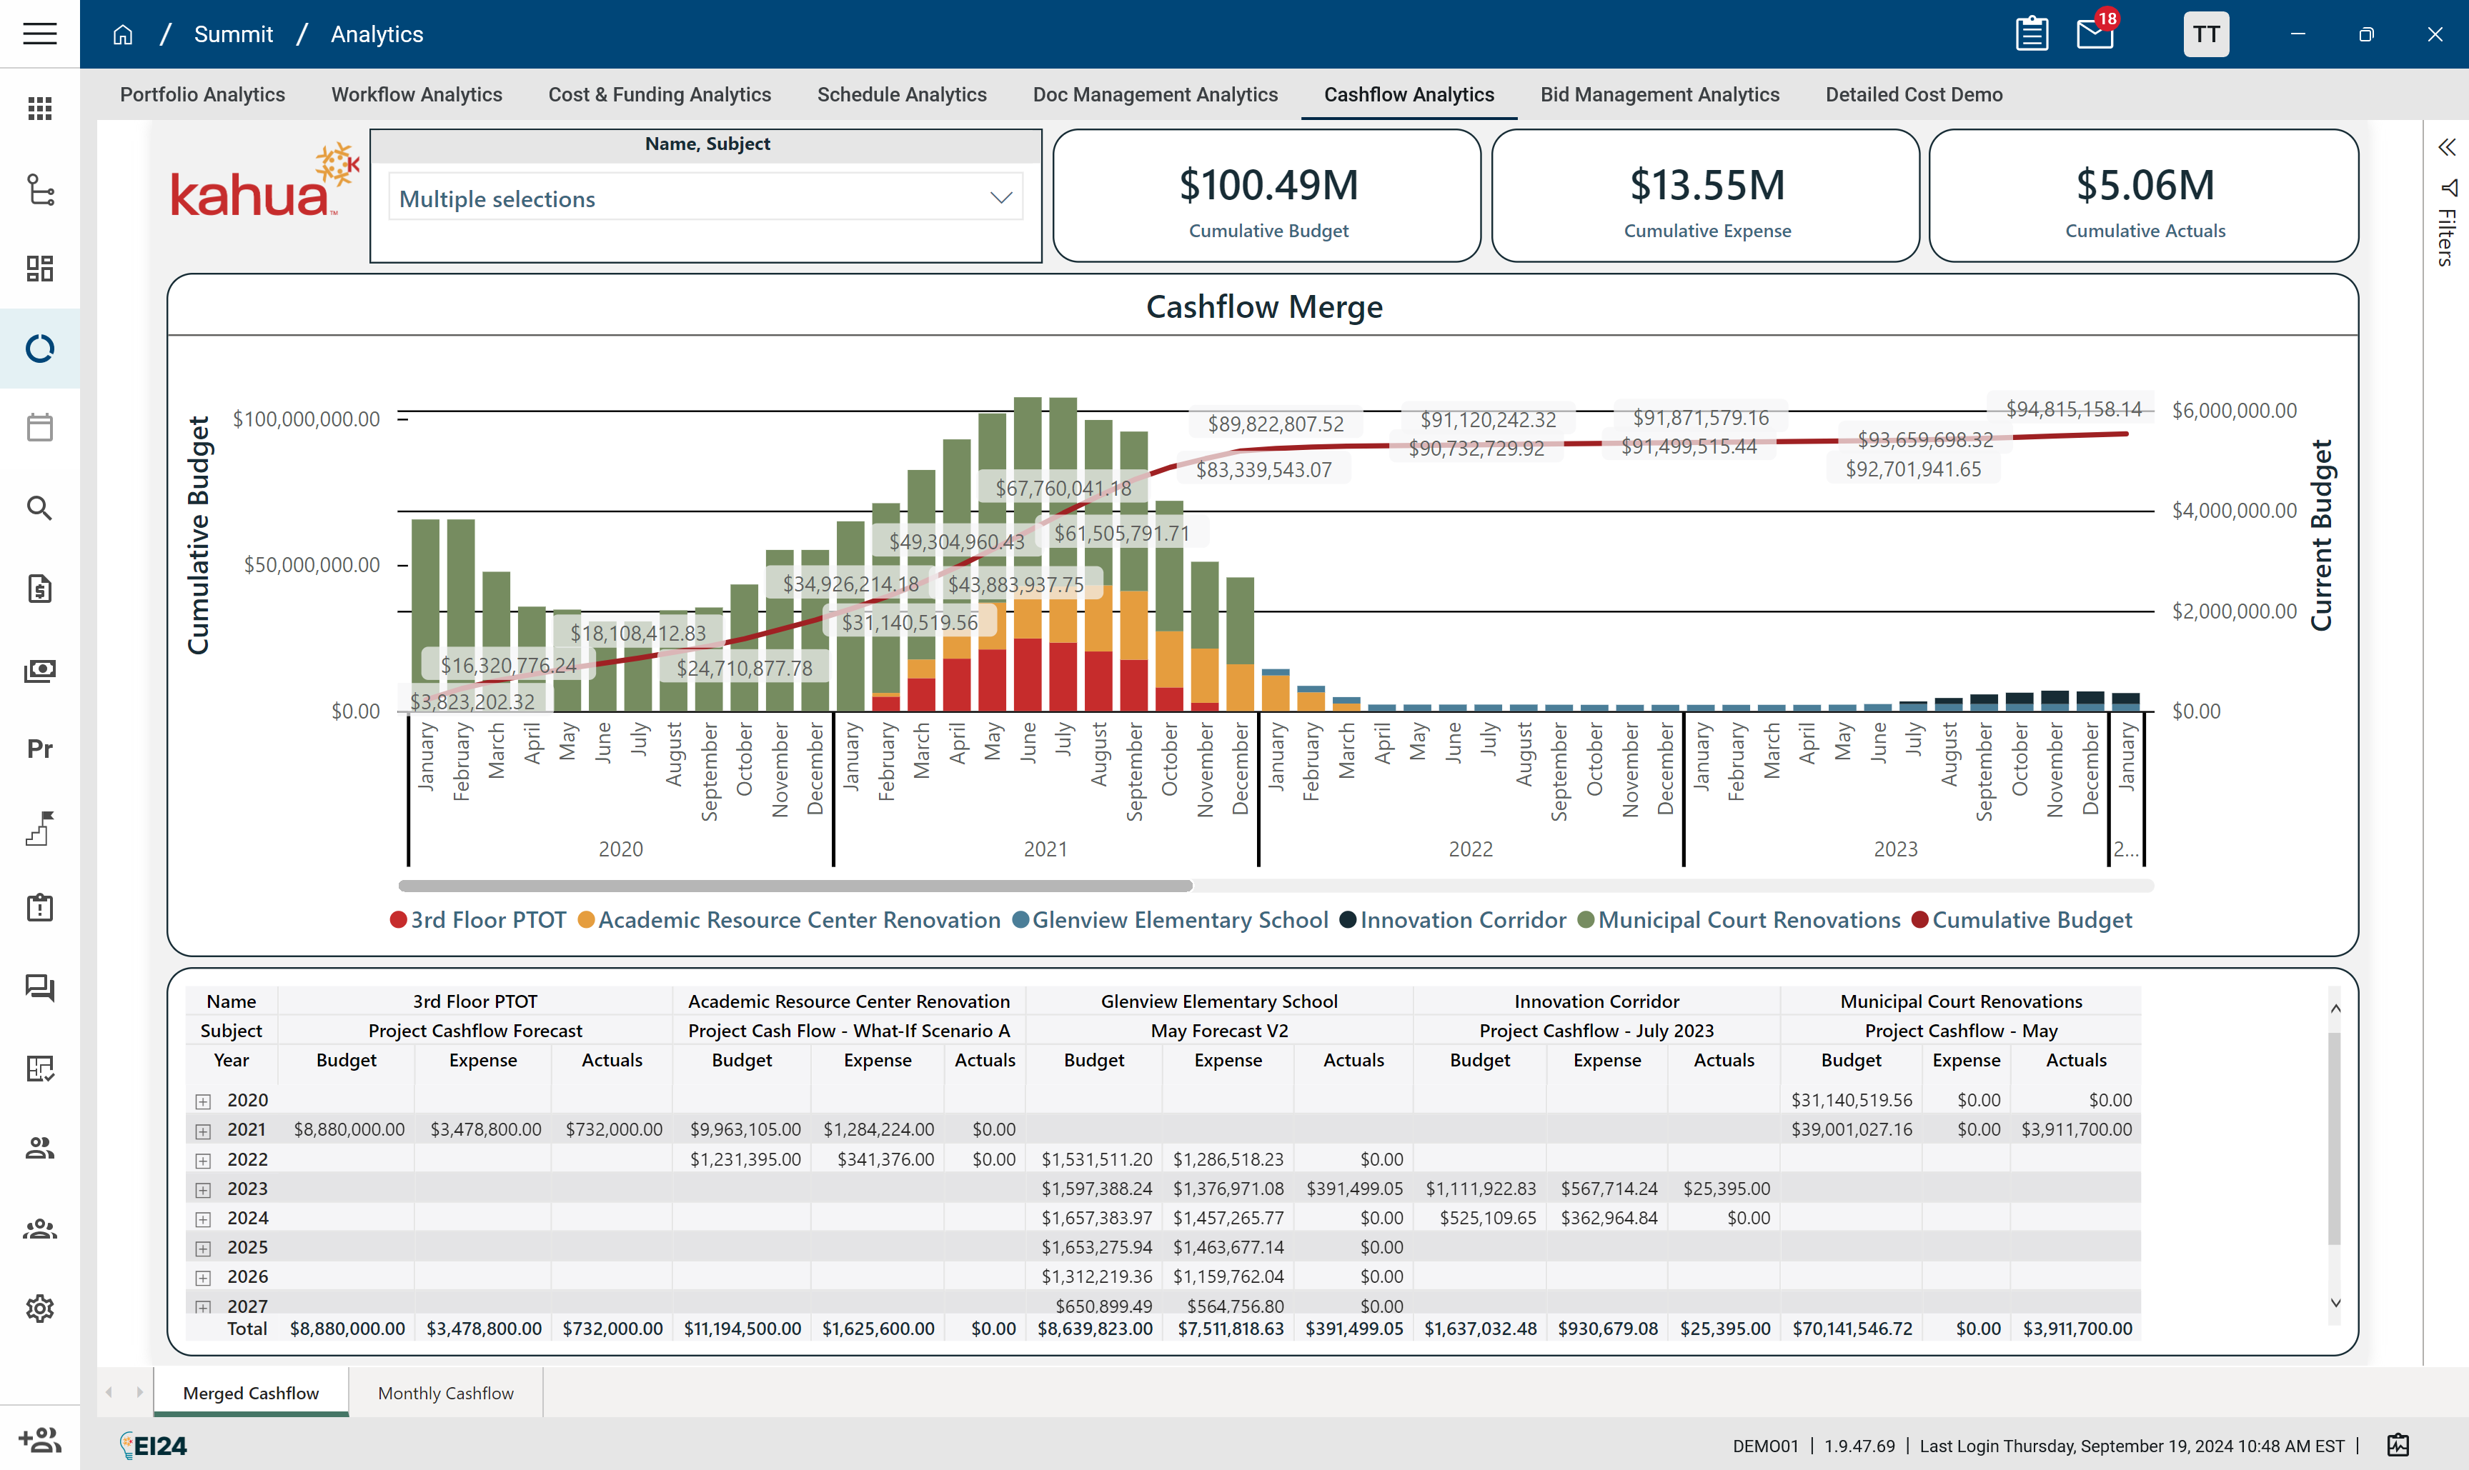Open the search sidebar icon
Image resolution: width=2469 pixels, height=1470 pixels.
(39, 508)
